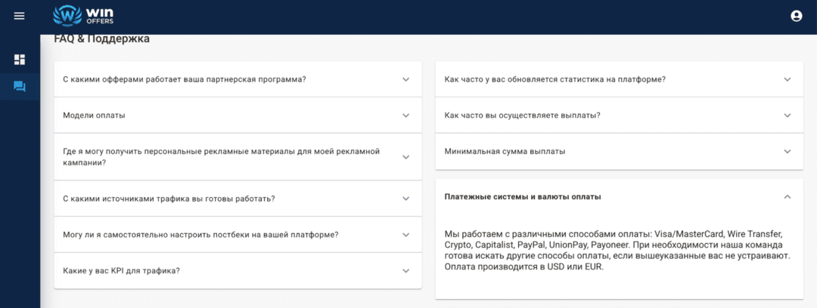This screenshot has height=308, width=817.
Task: Click the 'FAQ & Поддержка' page heading
Action: [102, 39]
